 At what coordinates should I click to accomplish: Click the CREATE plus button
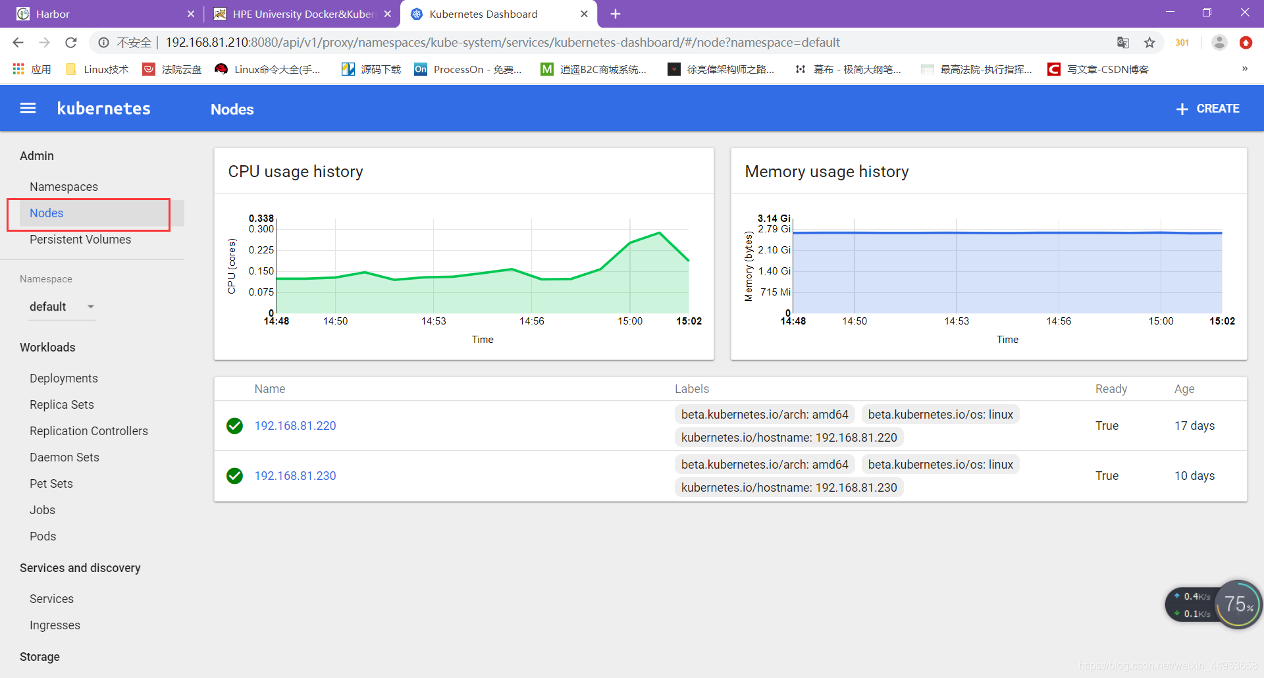click(1207, 109)
